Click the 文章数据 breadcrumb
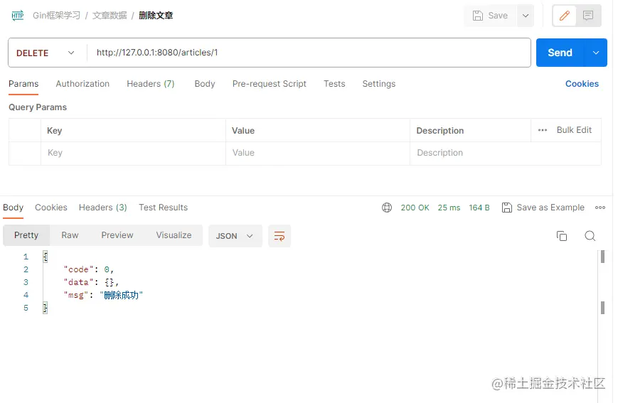 [x=110, y=16]
